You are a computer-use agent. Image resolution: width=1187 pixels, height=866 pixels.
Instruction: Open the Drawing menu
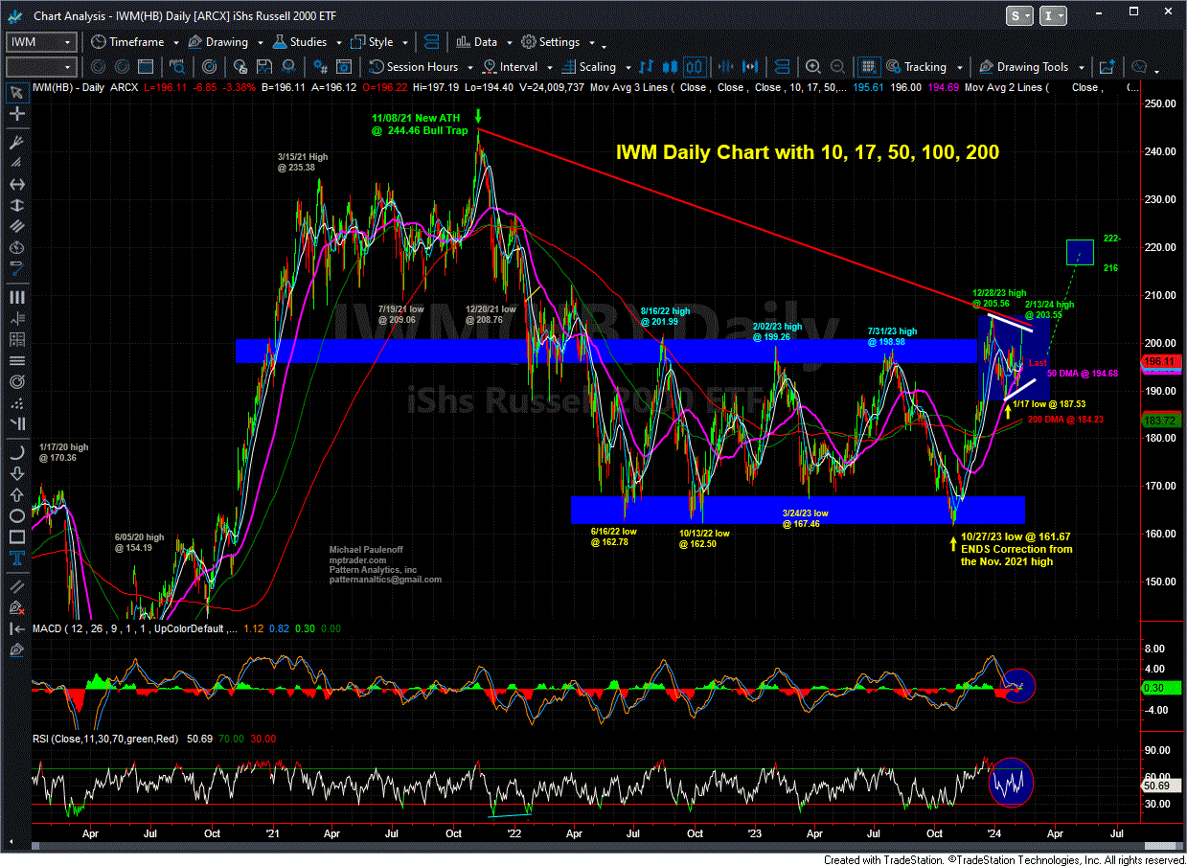coord(218,42)
